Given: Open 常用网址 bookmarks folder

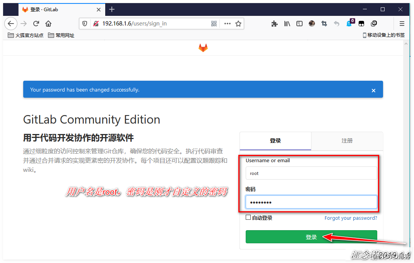Looking at the screenshot, I should click(x=61, y=35).
